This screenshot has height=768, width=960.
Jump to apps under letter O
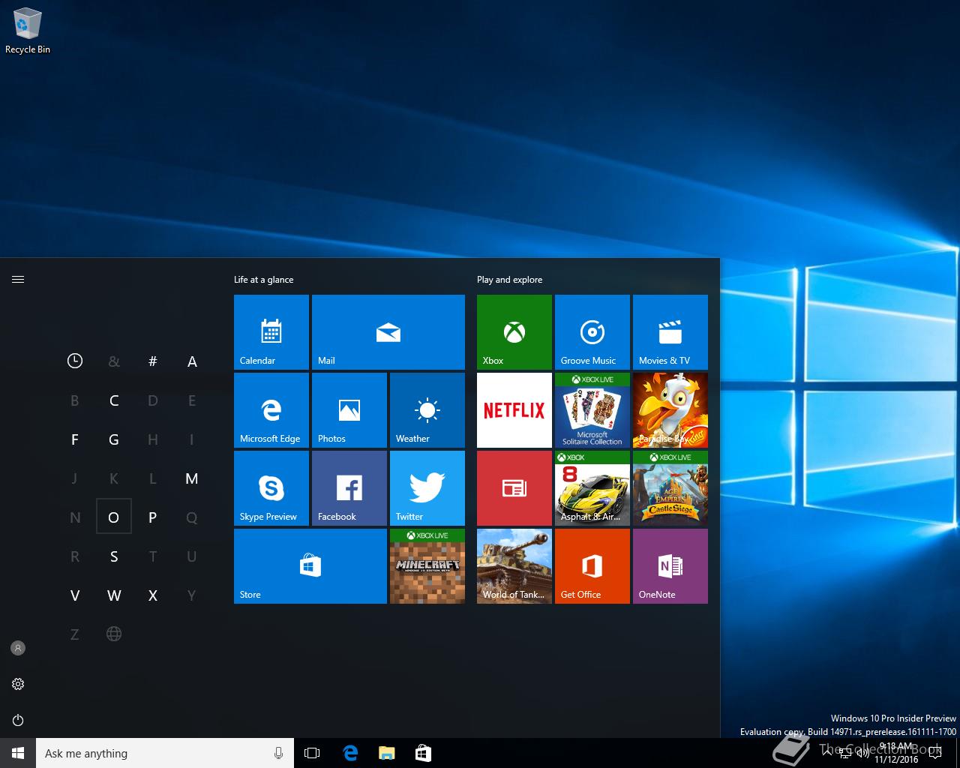(x=114, y=517)
